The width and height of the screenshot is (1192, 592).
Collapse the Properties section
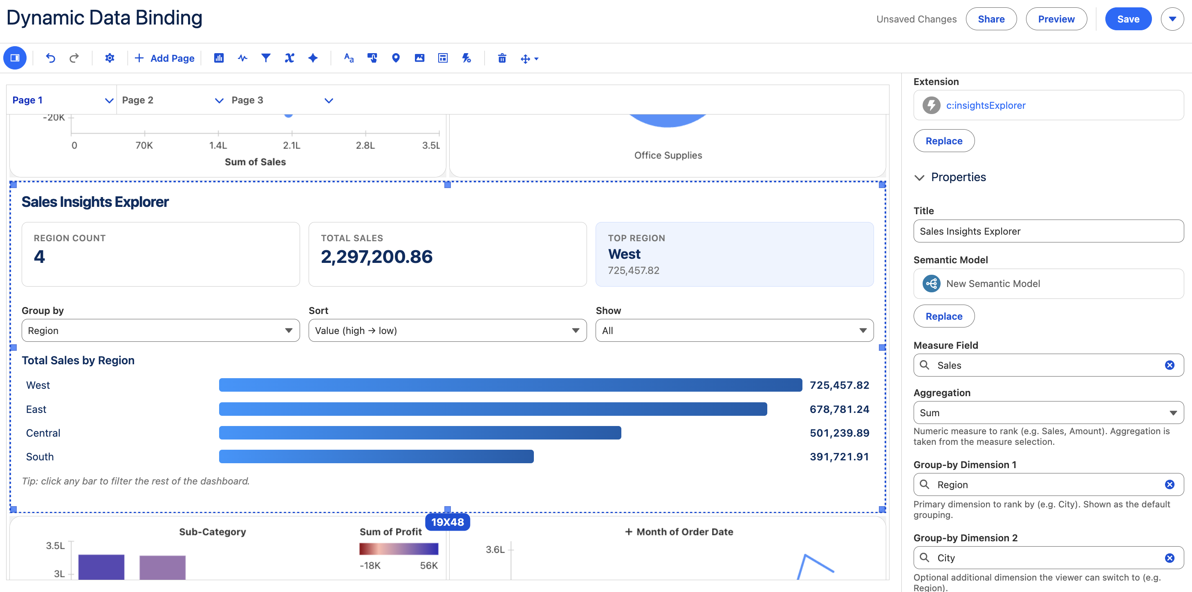pyautogui.click(x=919, y=177)
